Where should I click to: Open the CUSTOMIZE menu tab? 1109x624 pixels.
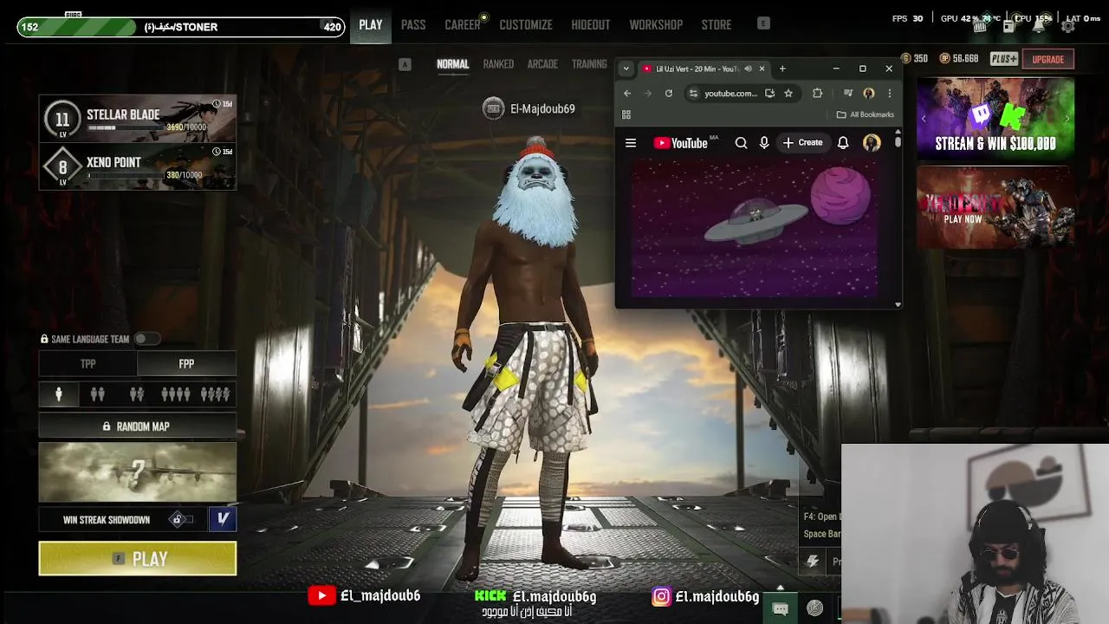pyautogui.click(x=526, y=25)
